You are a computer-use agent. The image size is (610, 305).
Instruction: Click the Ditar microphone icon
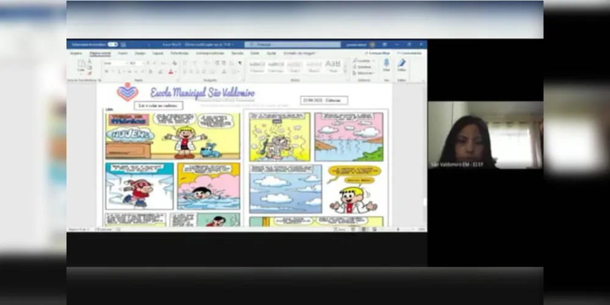point(386,65)
